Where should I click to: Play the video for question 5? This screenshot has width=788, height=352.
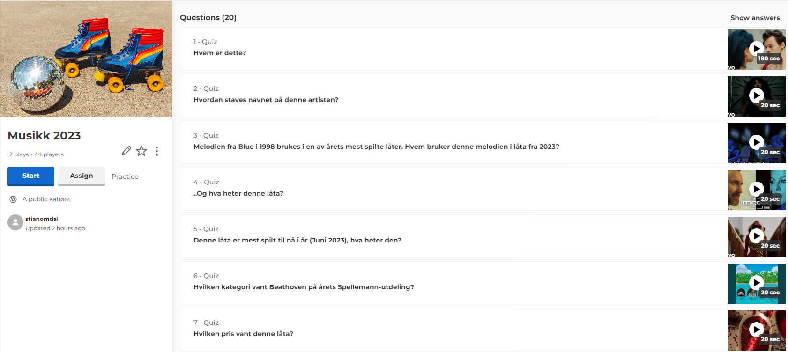(756, 236)
